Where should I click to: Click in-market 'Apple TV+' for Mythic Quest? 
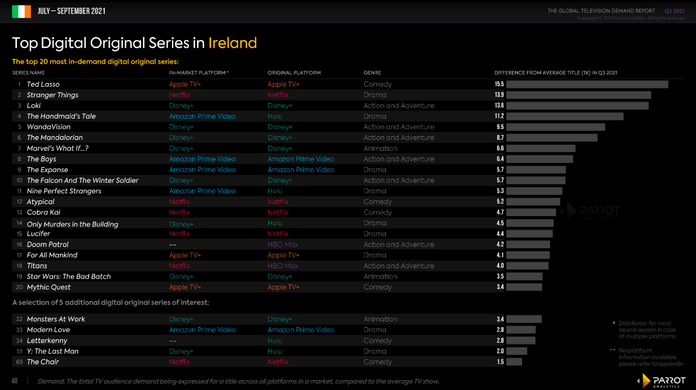pos(185,288)
